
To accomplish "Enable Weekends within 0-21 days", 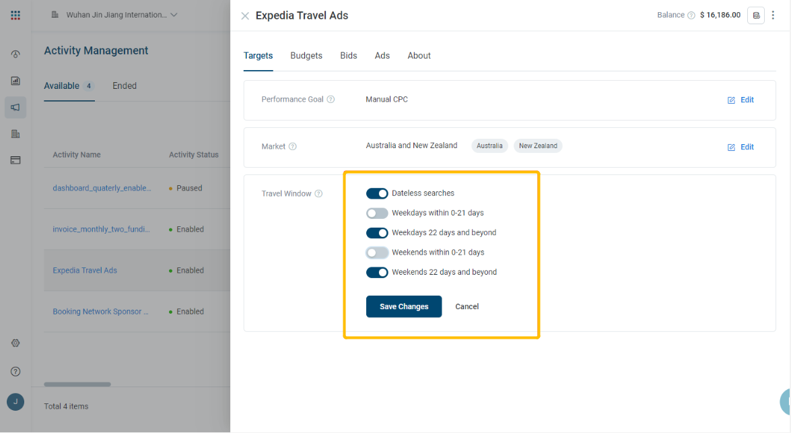I will (377, 253).
